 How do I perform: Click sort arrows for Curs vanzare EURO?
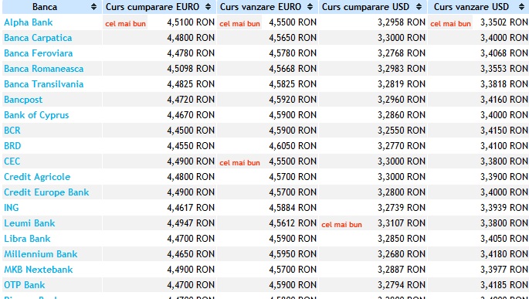tap(310, 7)
